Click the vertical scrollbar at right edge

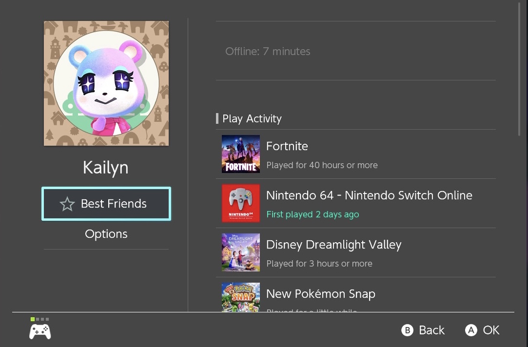[520, 69]
